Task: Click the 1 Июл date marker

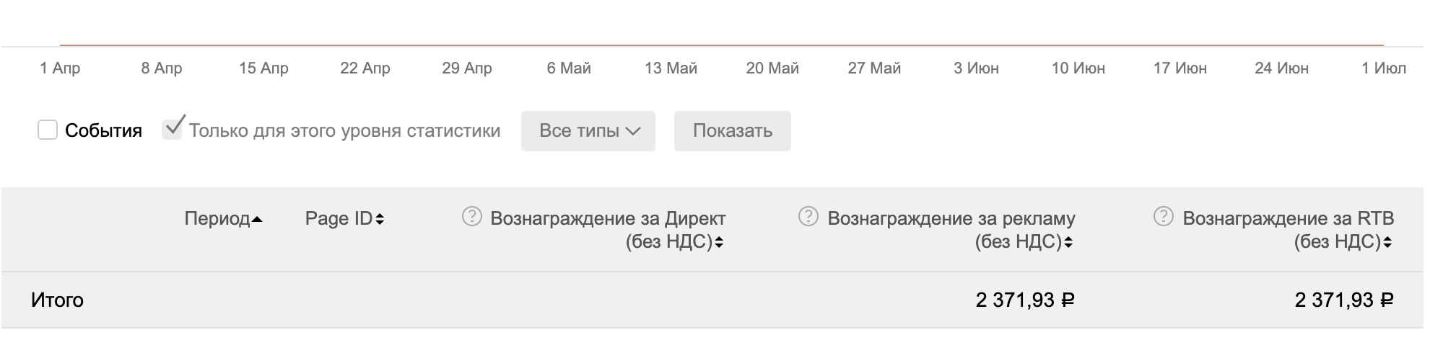Action: tap(1384, 68)
